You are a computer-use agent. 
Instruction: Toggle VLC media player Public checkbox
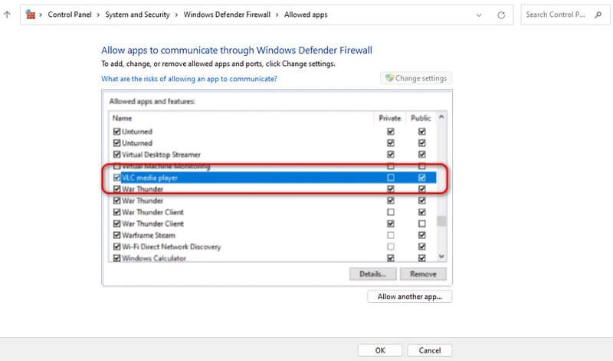point(421,178)
